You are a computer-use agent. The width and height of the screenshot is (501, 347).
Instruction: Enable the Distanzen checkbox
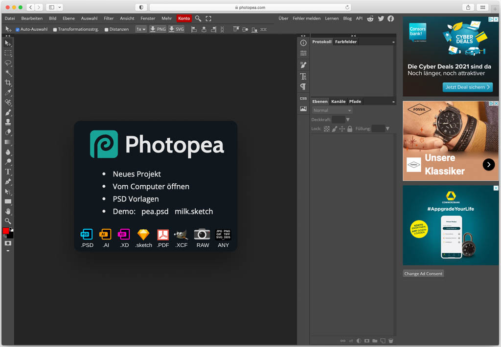click(106, 29)
